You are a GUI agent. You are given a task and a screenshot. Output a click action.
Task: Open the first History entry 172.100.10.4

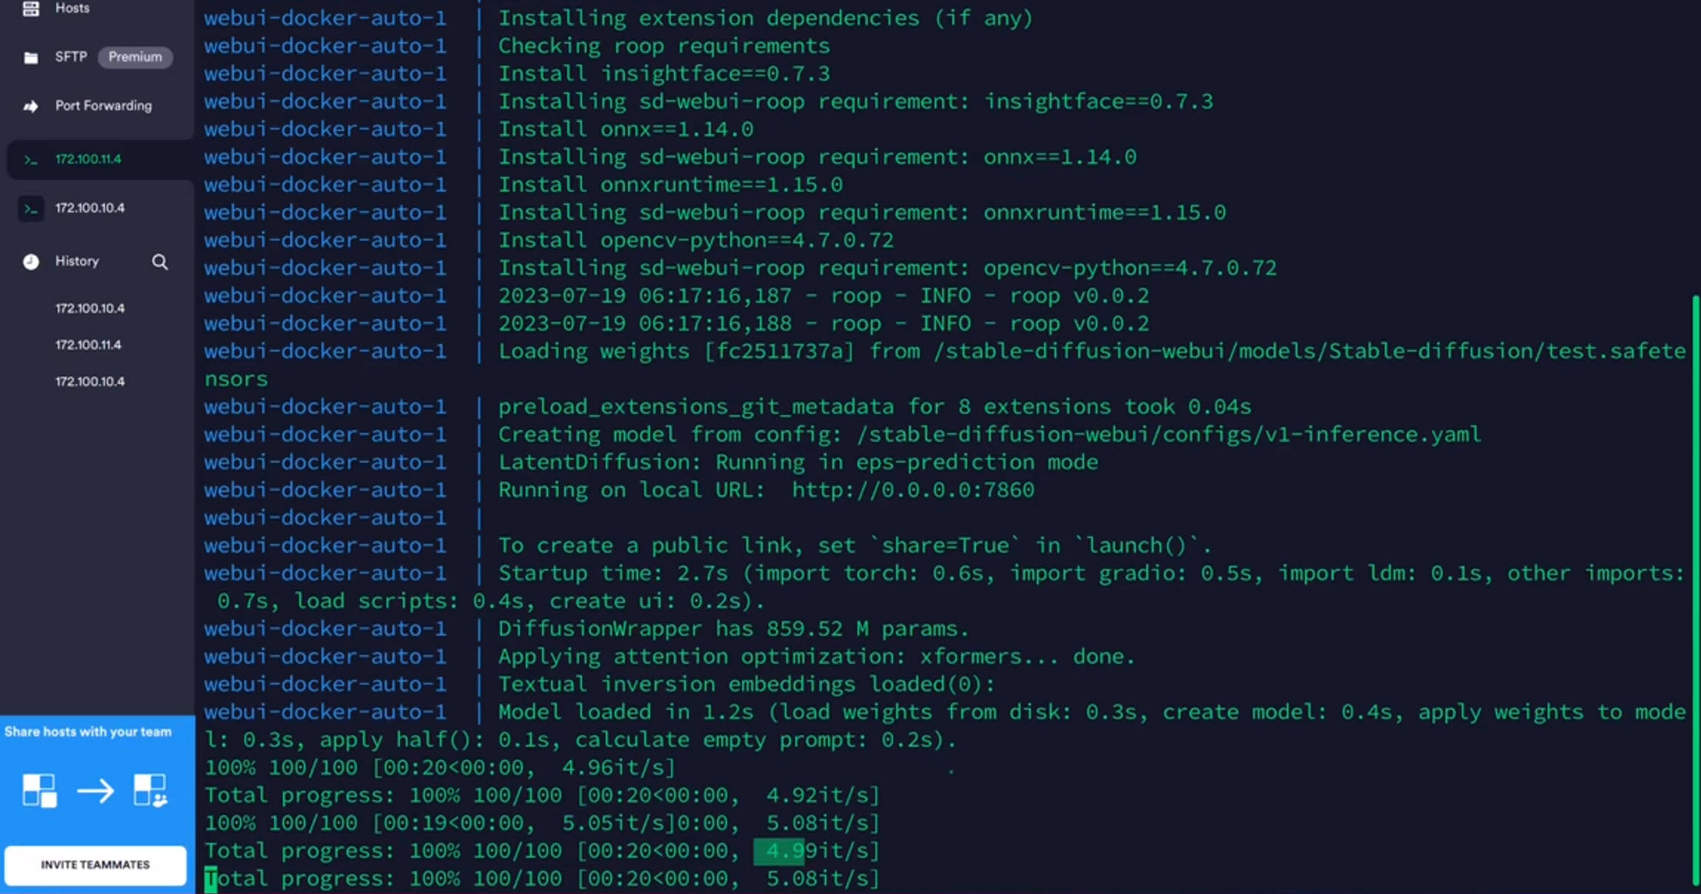(90, 309)
